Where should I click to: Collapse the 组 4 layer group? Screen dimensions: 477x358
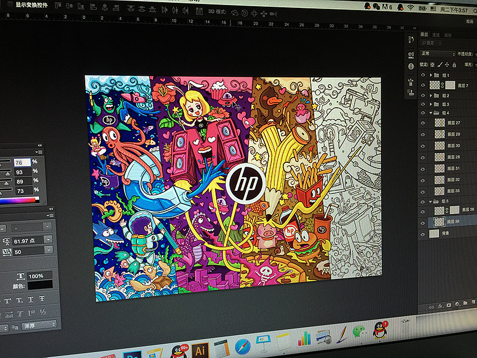pyautogui.click(x=431, y=113)
